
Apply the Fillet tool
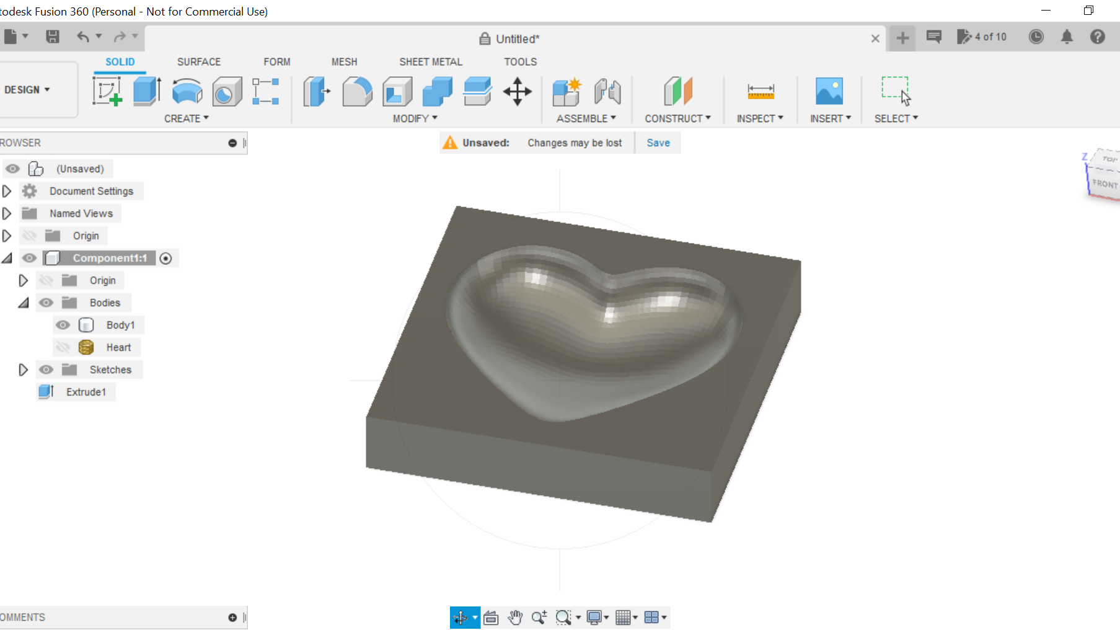(x=357, y=91)
